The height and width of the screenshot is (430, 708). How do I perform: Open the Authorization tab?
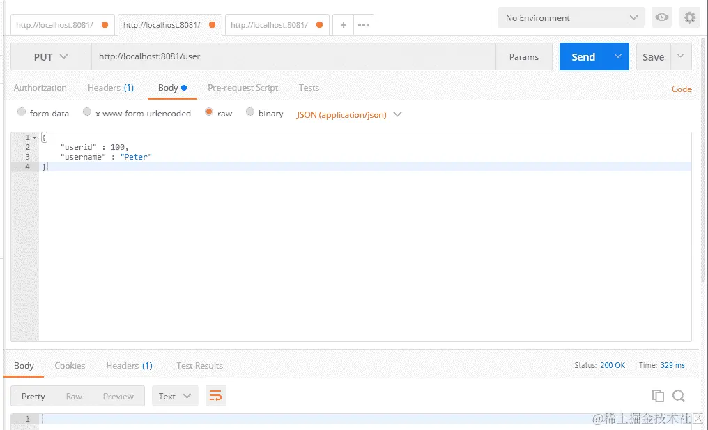[40, 88]
